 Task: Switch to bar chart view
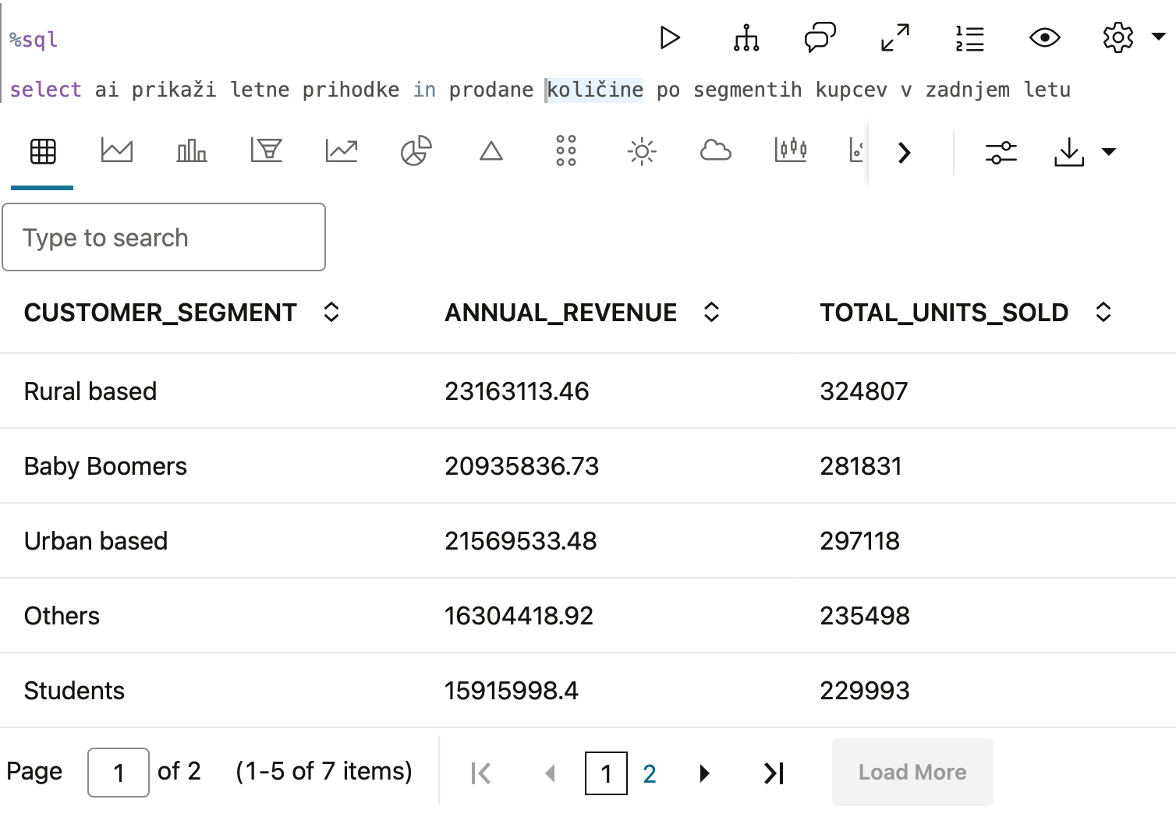pyautogui.click(x=192, y=150)
